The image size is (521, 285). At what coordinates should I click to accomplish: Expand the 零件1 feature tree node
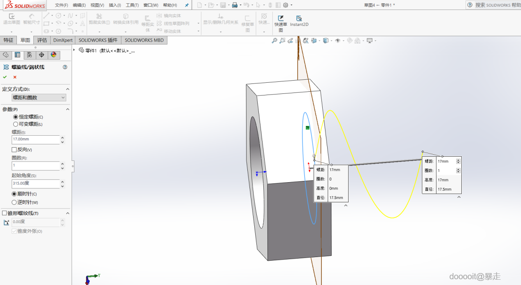pos(74,50)
